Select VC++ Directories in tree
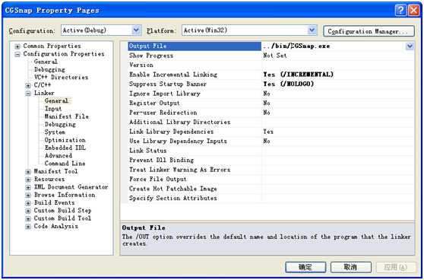Image resolution: width=424 pixels, height=280 pixels. [x=61, y=77]
